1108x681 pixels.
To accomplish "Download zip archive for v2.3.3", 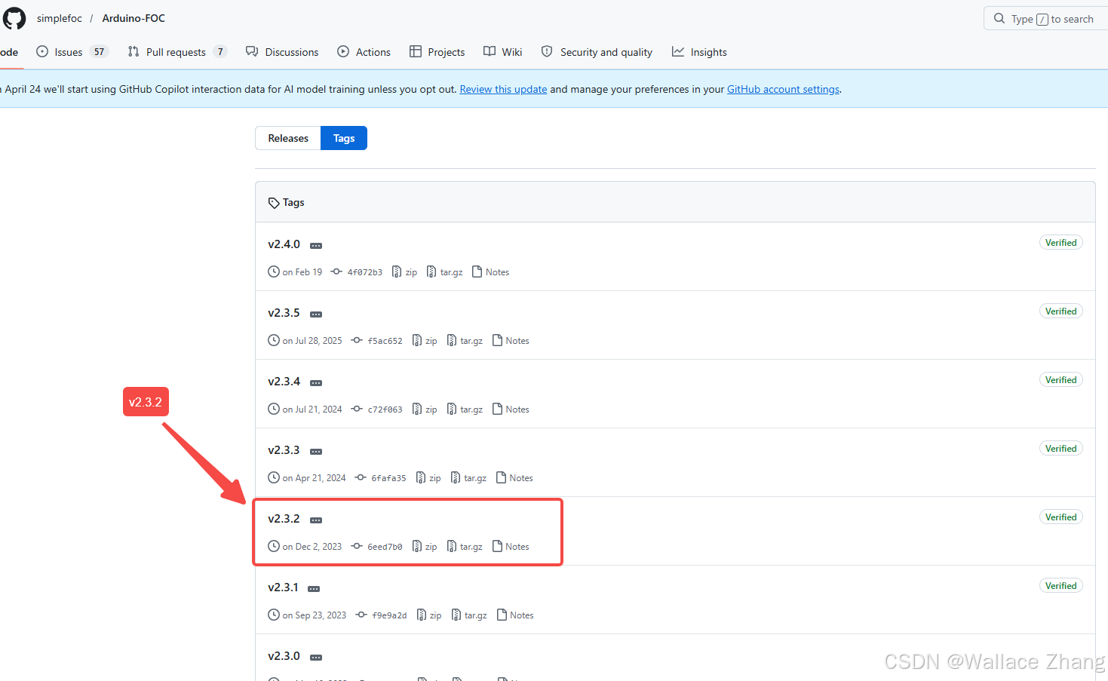I will pos(428,478).
